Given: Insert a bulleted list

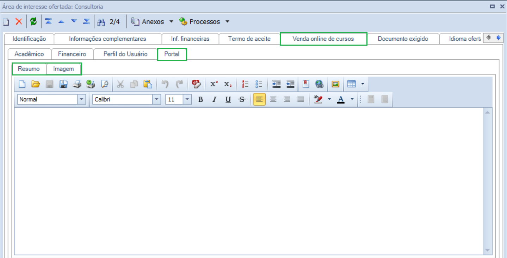Looking at the screenshot, I should click(x=259, y=84).
